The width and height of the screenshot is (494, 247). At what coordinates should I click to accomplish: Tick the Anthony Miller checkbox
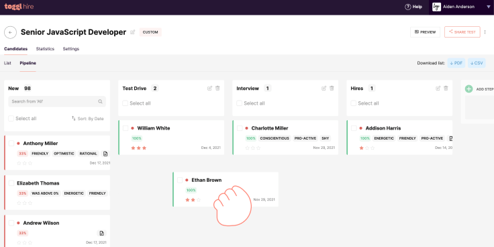(x=11, y=144)
